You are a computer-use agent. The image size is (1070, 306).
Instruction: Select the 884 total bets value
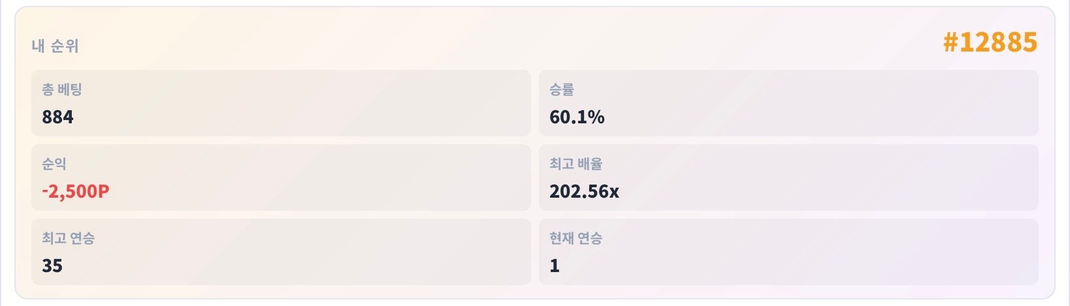57,117
